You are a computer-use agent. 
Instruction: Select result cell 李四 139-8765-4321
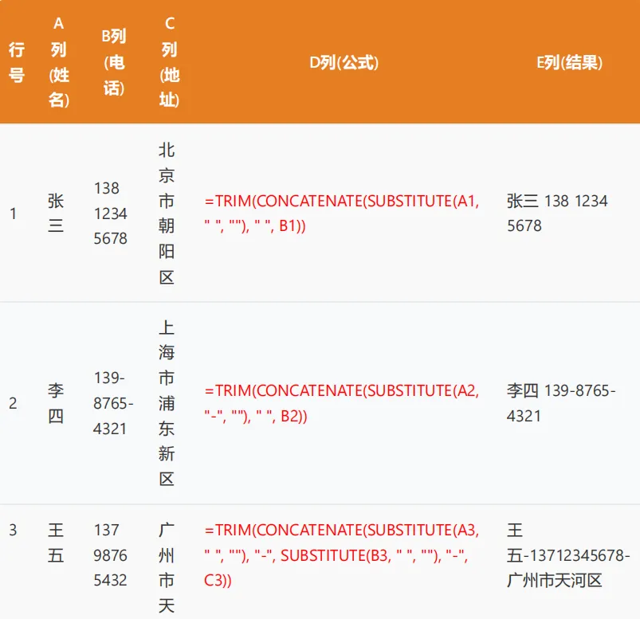pyautogui.click(x=561, y=403)
